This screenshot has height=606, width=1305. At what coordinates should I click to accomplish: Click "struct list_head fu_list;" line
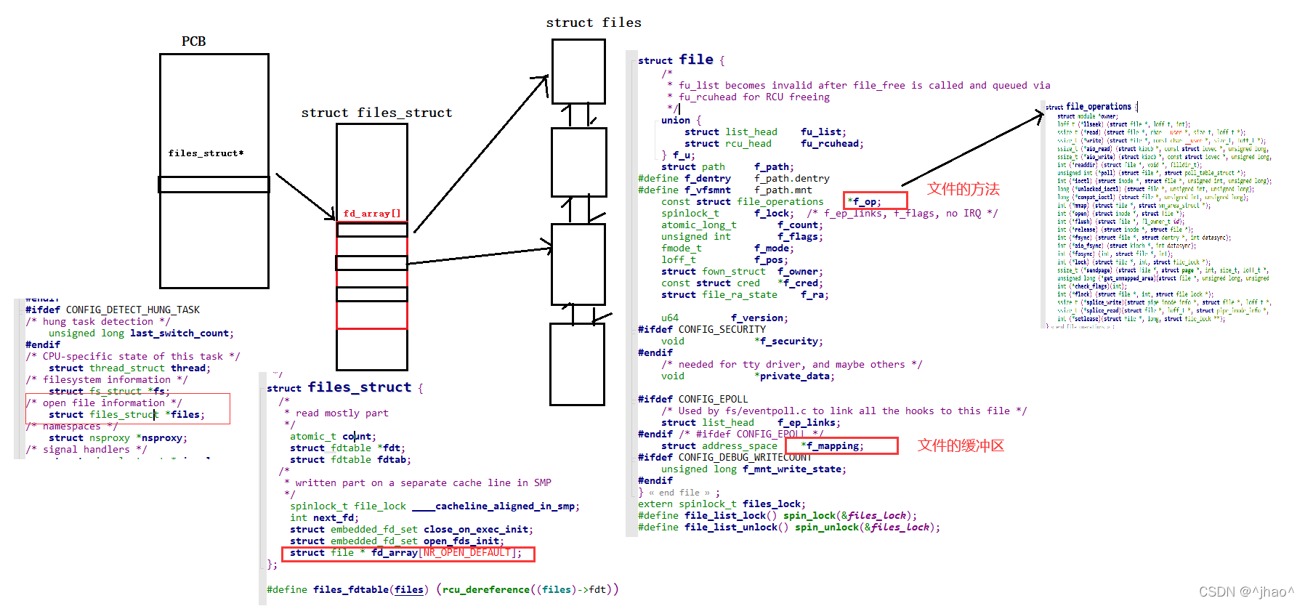(766, 132)
